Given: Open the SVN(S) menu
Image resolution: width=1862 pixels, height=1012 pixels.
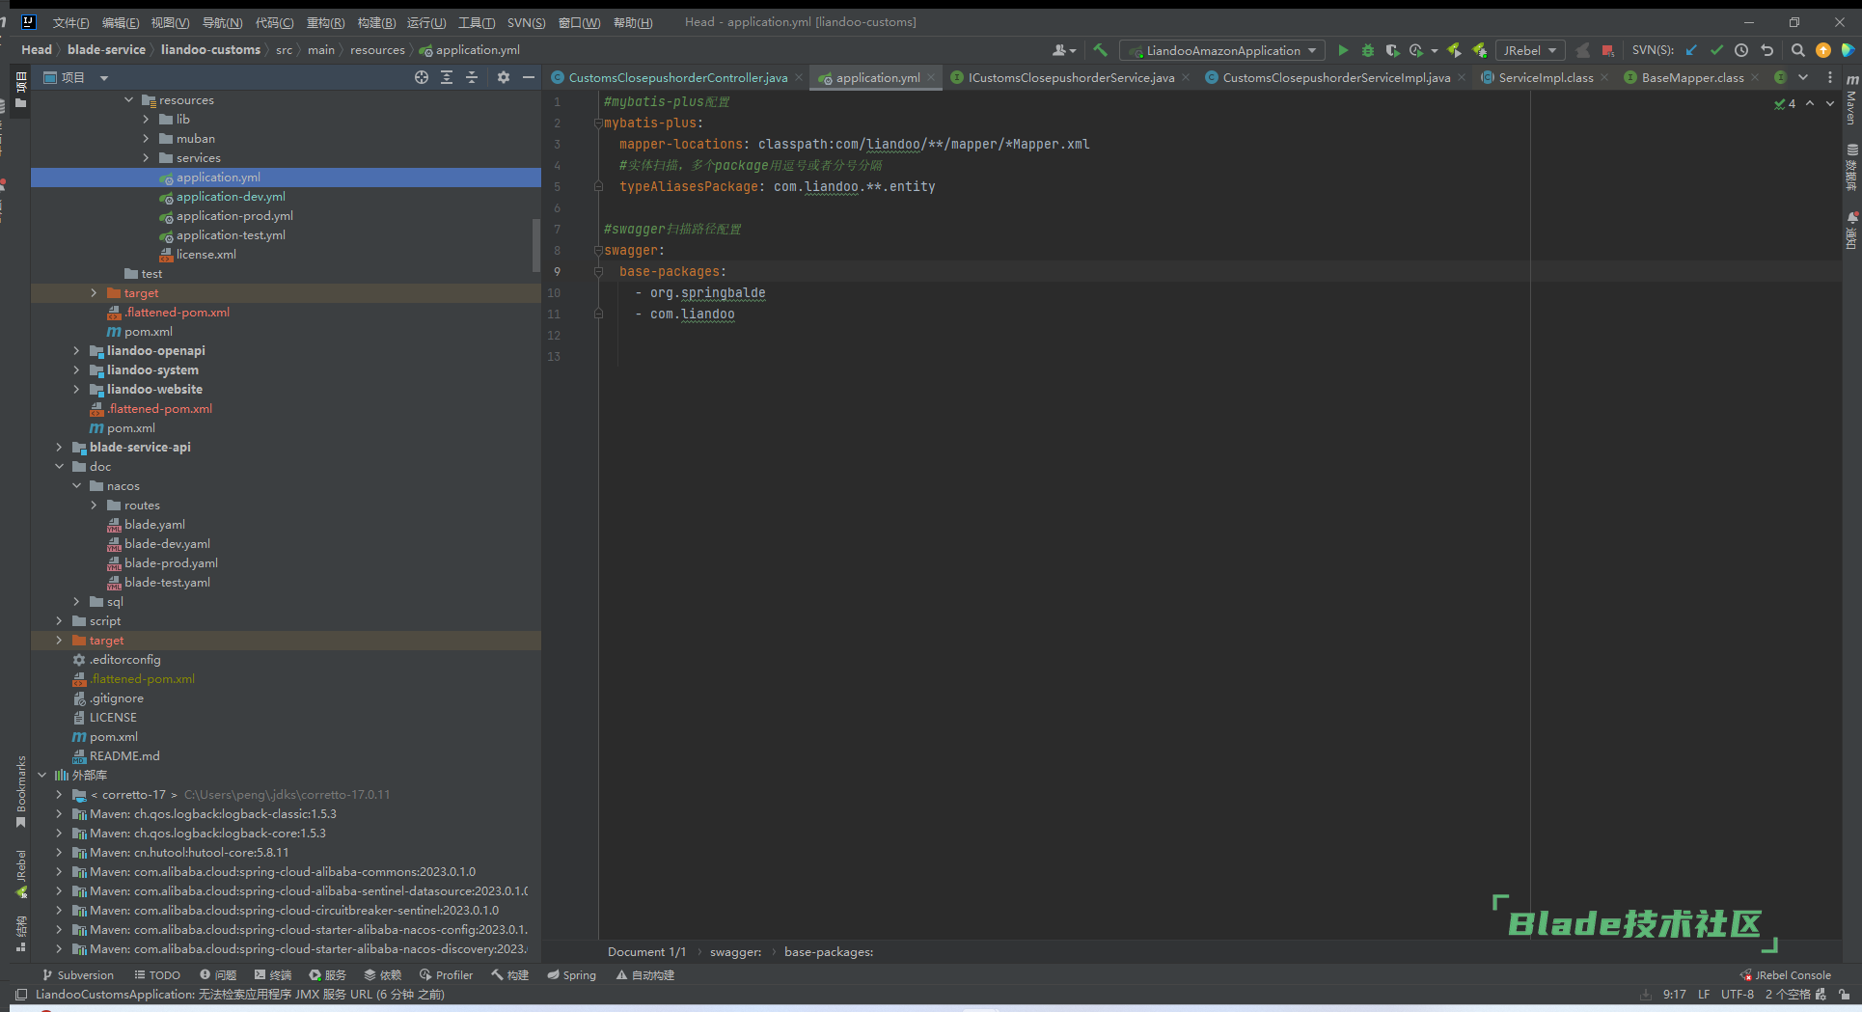Looking at the screenshot, I should (526, 22).
